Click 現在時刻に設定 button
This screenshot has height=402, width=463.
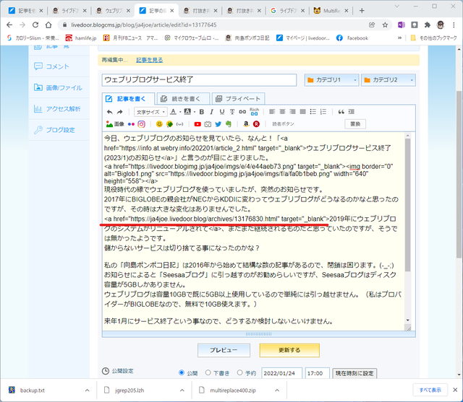pyautogui.click(x=354, y=373)
